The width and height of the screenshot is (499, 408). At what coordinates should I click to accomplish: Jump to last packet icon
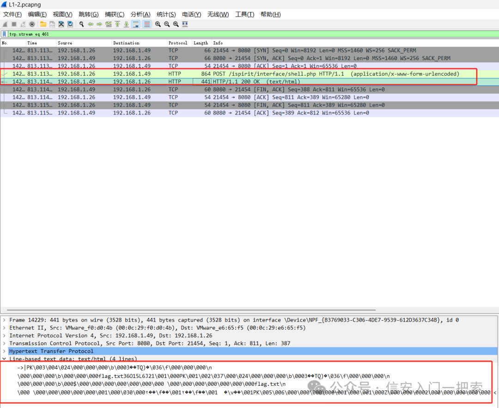click(126, 24)
